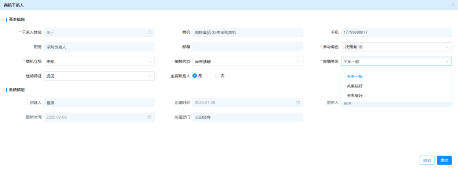Expand the 接触状态 dropdown
458x169 pixels.
pos(248,62)
